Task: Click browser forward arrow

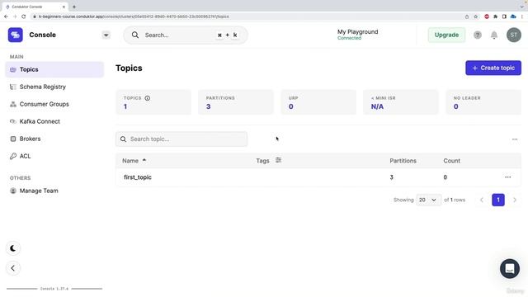Action: pyautogui.click(x=15, y=16)
